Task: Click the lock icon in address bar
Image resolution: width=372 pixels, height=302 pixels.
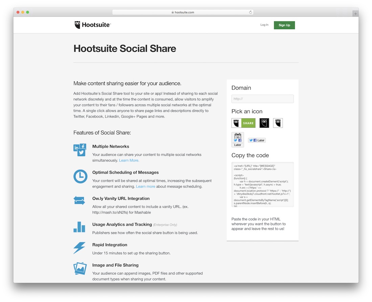Action: point(173,12)
